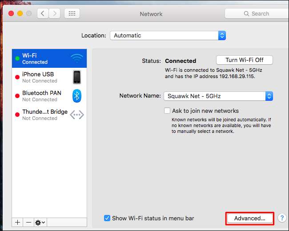Click the Turn Wi-Fi Off button
Viewport: 289px width, 231px height.
pyautogui.click(x=244, y=60)
